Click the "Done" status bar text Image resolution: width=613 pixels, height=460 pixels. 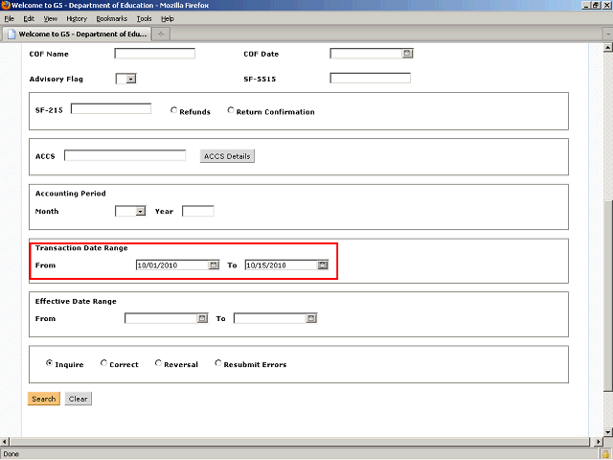(11, 454)
